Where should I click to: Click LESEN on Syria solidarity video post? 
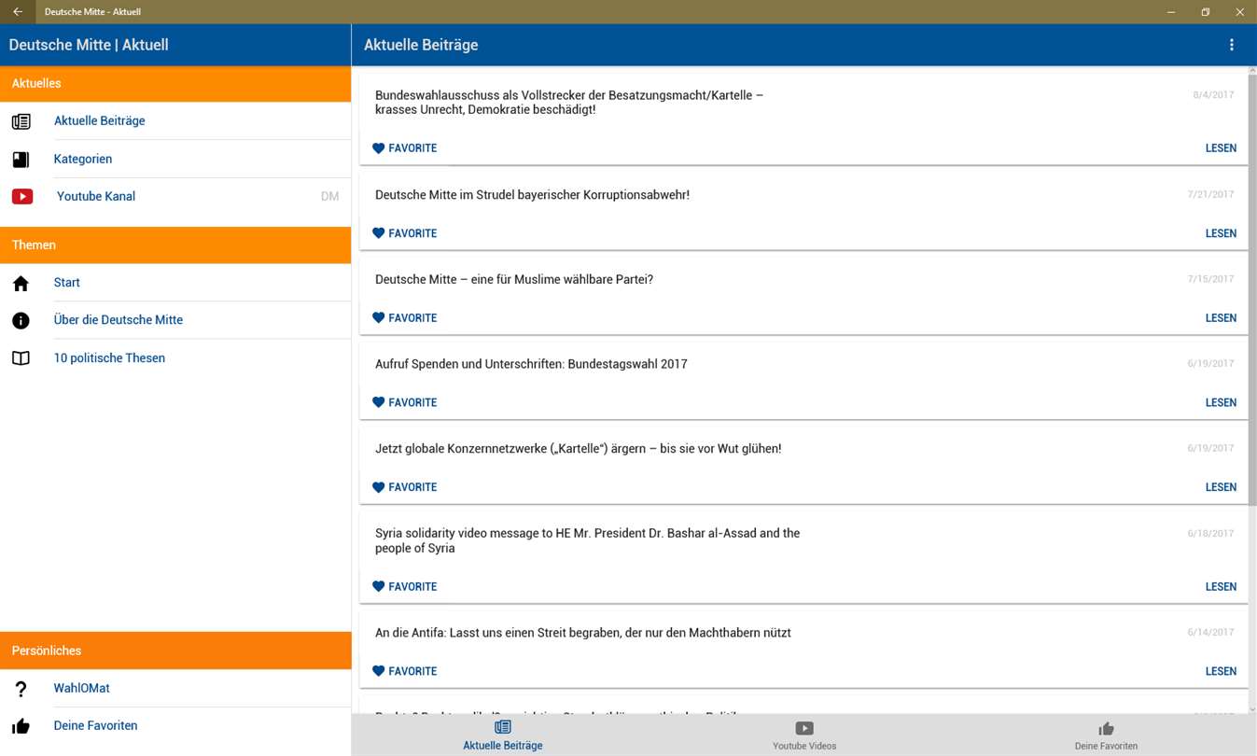tap(1221, 587)
